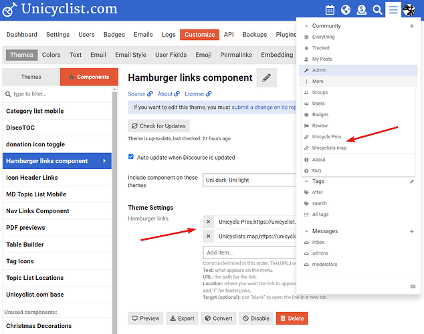Open Review in More menu
Viewport: 424px width, 334px height.
pos(320,126)
